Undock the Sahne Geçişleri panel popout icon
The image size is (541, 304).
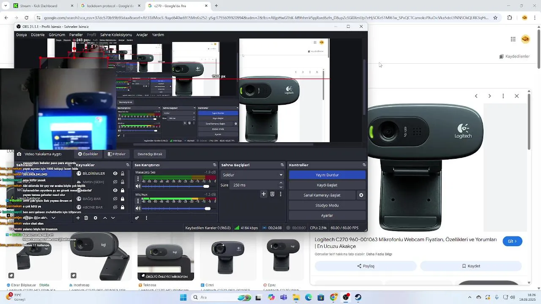point(282,165)
